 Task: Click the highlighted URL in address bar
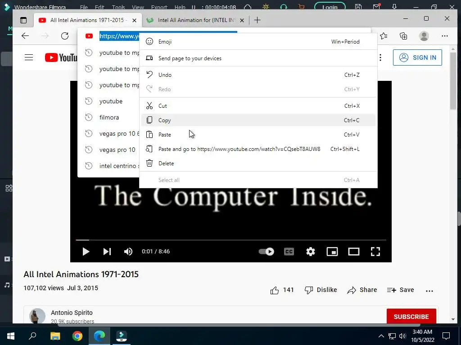point(119,36)
